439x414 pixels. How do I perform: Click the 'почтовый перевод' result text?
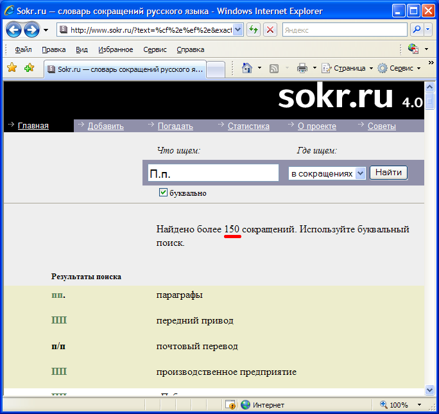[x=197, y=346]
